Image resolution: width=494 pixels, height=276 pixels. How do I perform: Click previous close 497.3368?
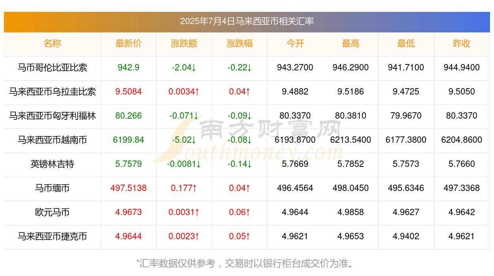click(462, 188)
